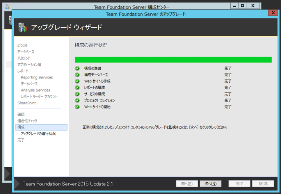
Task: Minimize the 構成センター window
Action: 234,6
